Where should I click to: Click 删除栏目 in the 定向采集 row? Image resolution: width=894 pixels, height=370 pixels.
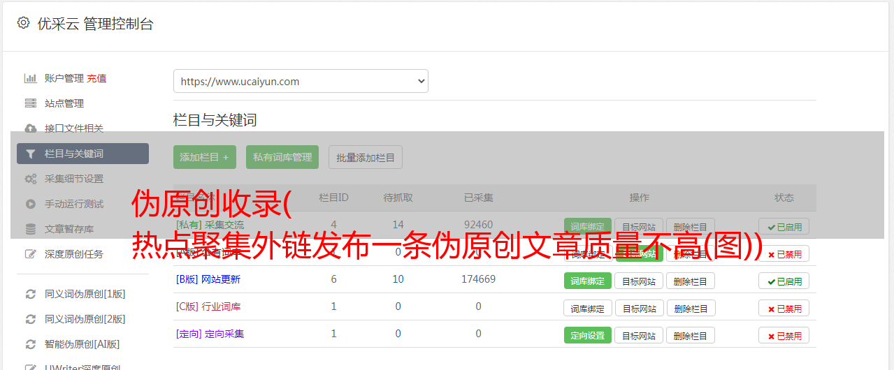(x=690, y=335)
